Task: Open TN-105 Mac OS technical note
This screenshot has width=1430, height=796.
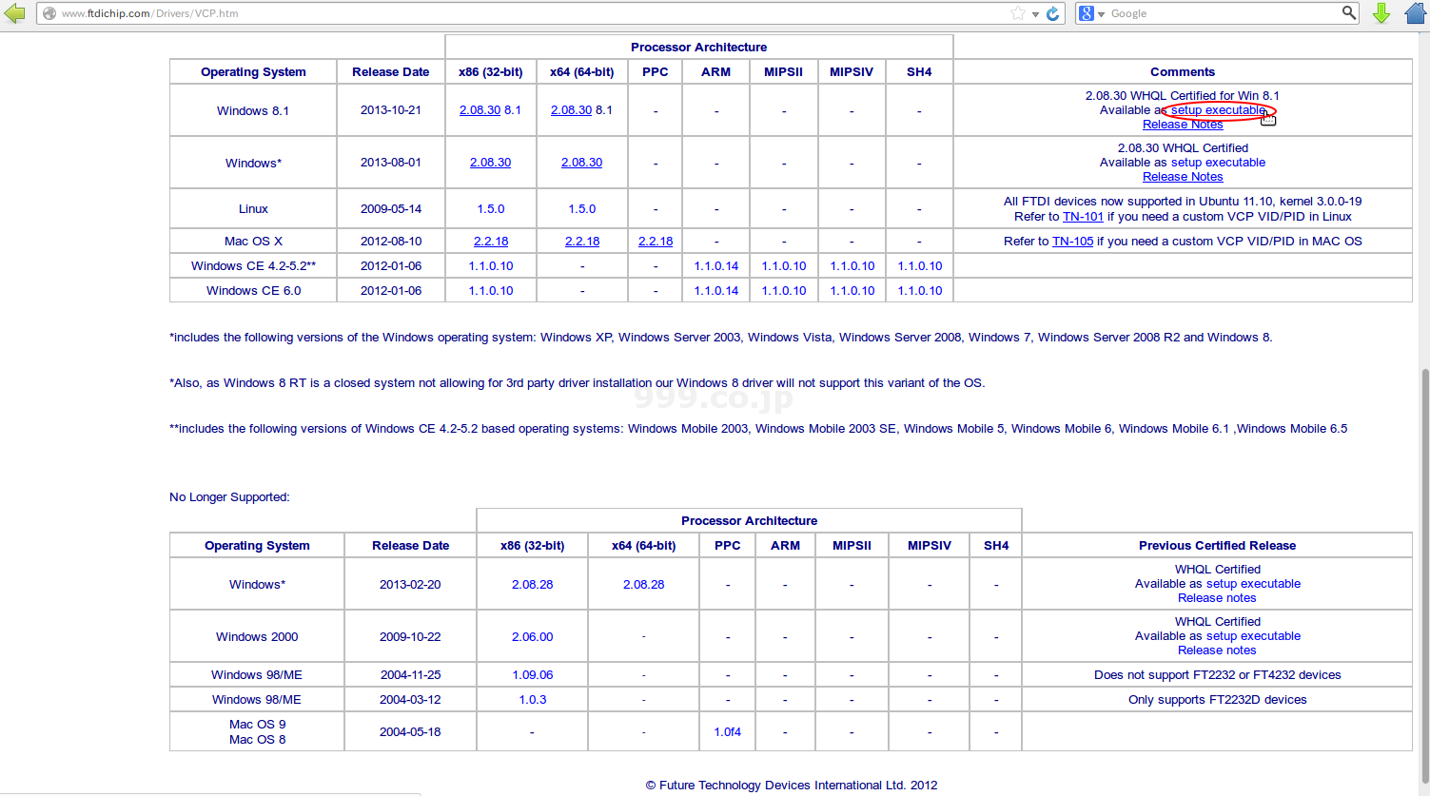Action: pyautogui.click(x=1072, y=242)
